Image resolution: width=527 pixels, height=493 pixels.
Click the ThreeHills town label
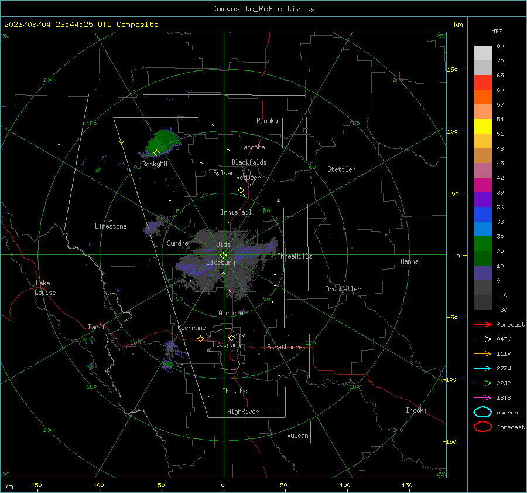coord(295,256)
